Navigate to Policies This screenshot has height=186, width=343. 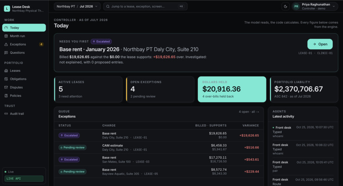[x=24, y=96]
